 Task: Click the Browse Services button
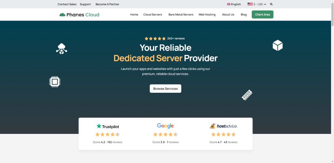tap(165, 89)
